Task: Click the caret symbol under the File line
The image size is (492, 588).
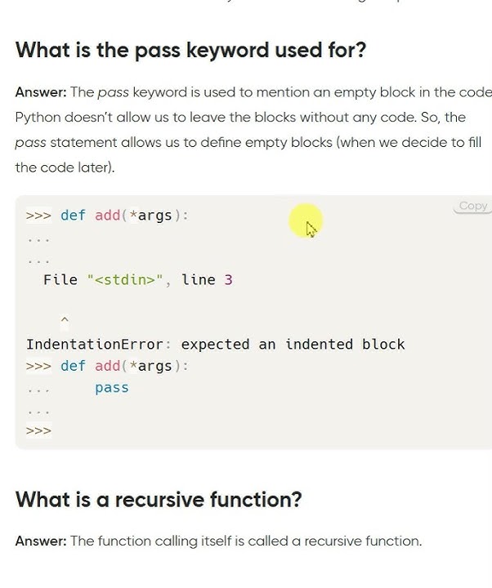Action: point(65,320)
